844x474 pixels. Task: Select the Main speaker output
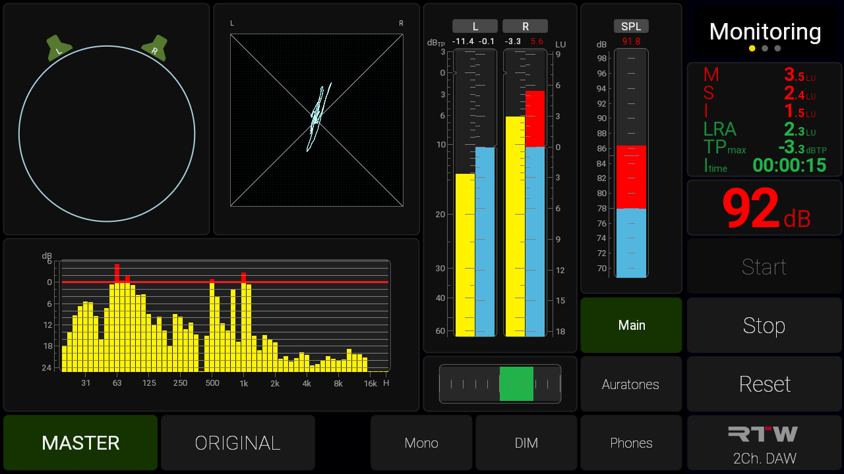coord(631,325)
